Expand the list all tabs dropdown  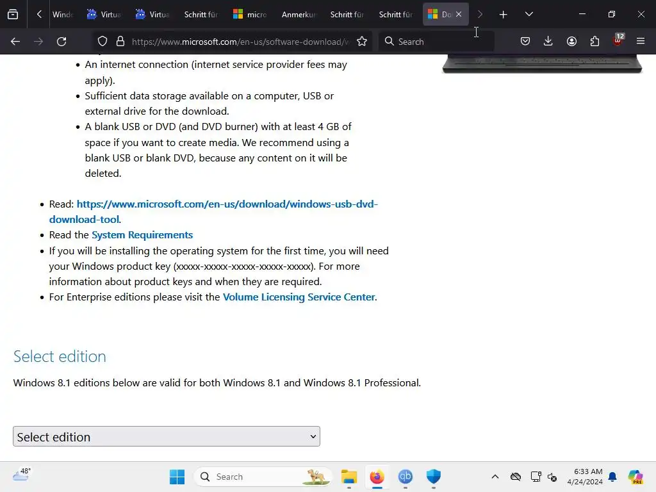529,14
